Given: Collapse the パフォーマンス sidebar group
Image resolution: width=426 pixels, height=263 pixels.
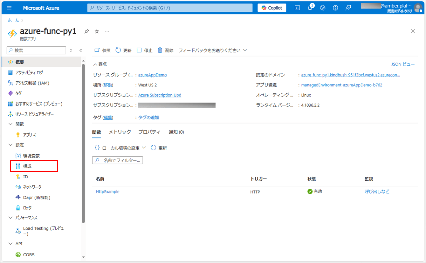Looking at the screenshot, I should tap(10, 218).
